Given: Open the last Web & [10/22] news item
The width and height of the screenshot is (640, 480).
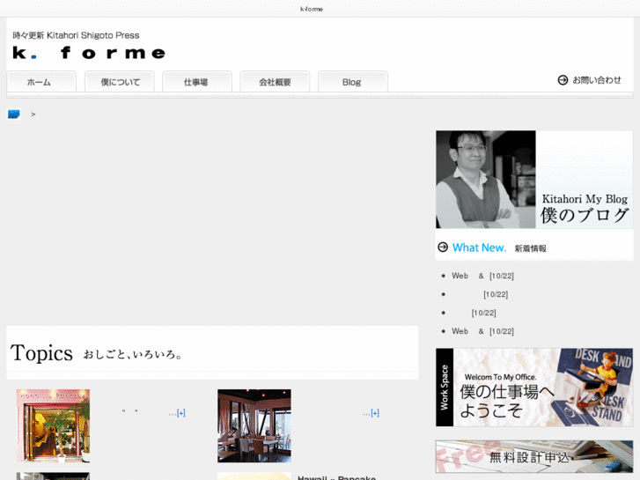Looking at the screenshot, I should (482, 331).
